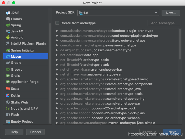185x139 pixels.
Task: Expand jbosscc-seam-archetype node
Action: pos(57,50)
